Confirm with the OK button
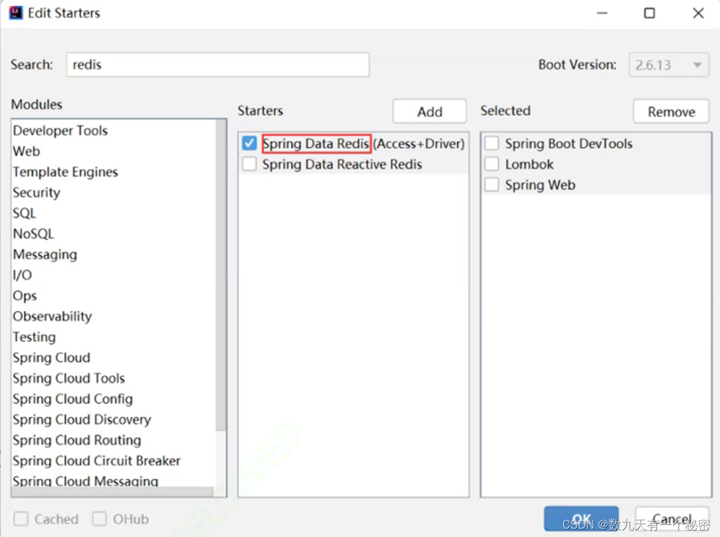The image size is (720, 537). pos(581,519)
